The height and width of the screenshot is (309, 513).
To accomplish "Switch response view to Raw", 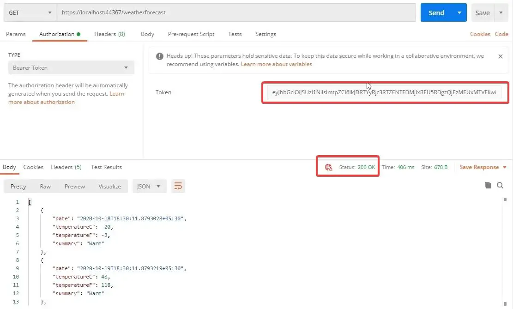I will coord(45,186).
